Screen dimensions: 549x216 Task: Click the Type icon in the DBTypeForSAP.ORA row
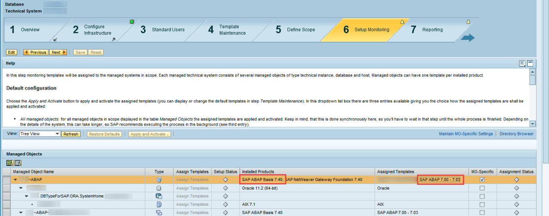coord(159,196)
